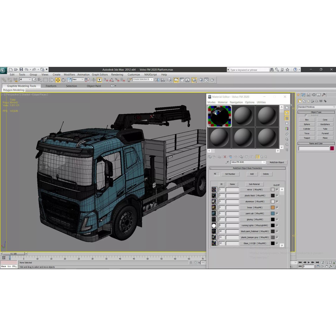Select the Select and Uniform Scale tool

pyautogui.click(x=69, y=80)
